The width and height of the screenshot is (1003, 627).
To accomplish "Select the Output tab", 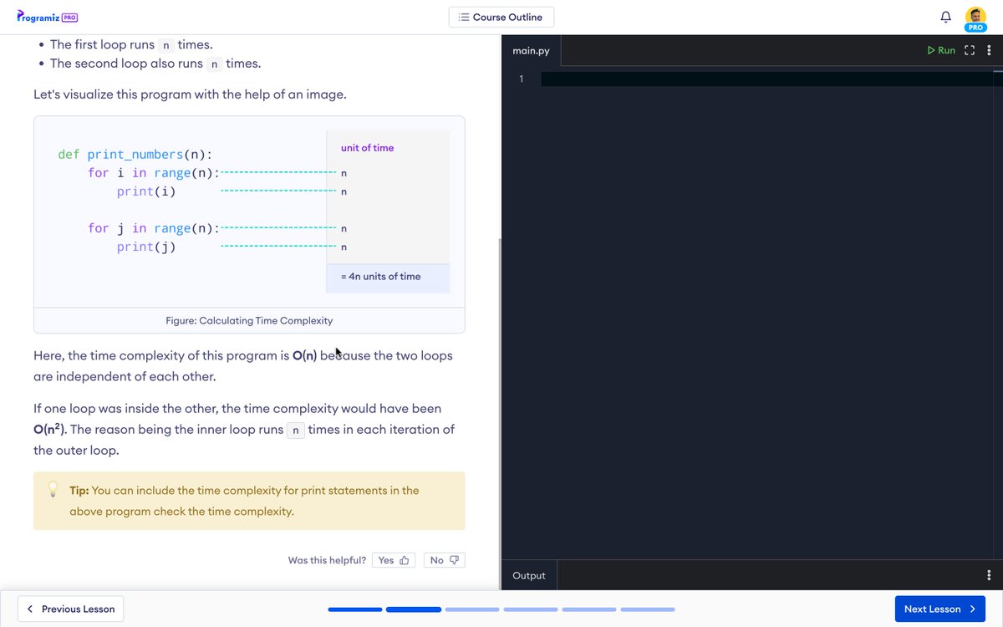I will (529, 575).
